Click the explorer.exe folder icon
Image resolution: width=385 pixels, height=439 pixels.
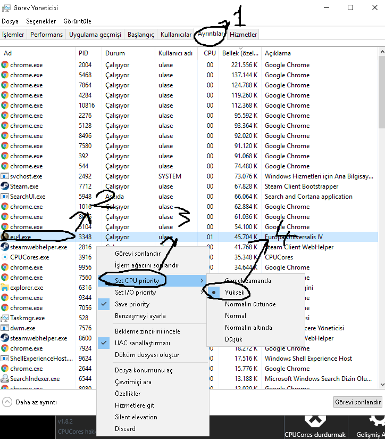[x=4, y=288]
